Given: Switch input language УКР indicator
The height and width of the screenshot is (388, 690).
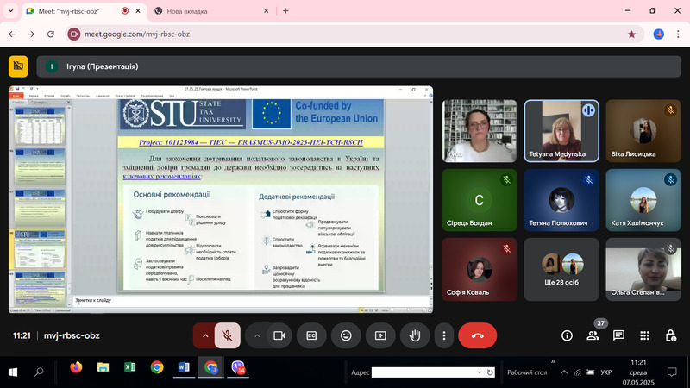Looking at the screenshot, I should click(606, 372).
